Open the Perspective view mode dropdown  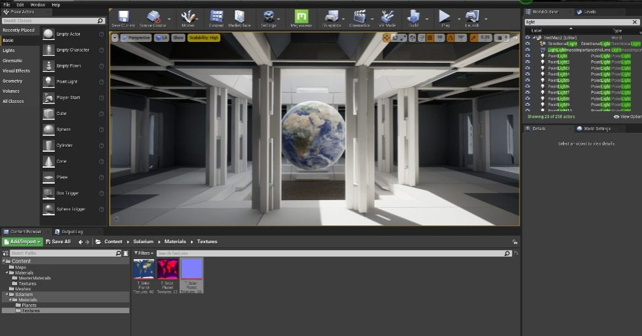[x=136, y=37]
